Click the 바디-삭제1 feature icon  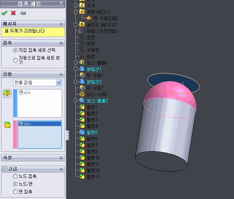[82, 94]
